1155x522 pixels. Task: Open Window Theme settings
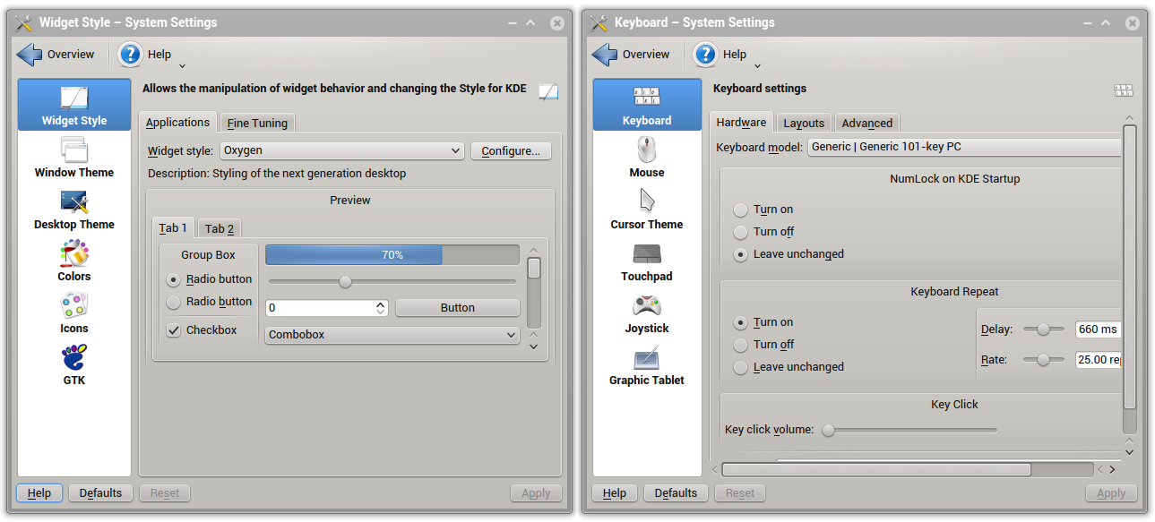click(x=74, y=158)
